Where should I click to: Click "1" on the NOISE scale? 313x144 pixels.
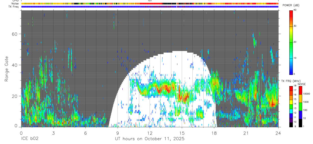click(x=304, y=126)
